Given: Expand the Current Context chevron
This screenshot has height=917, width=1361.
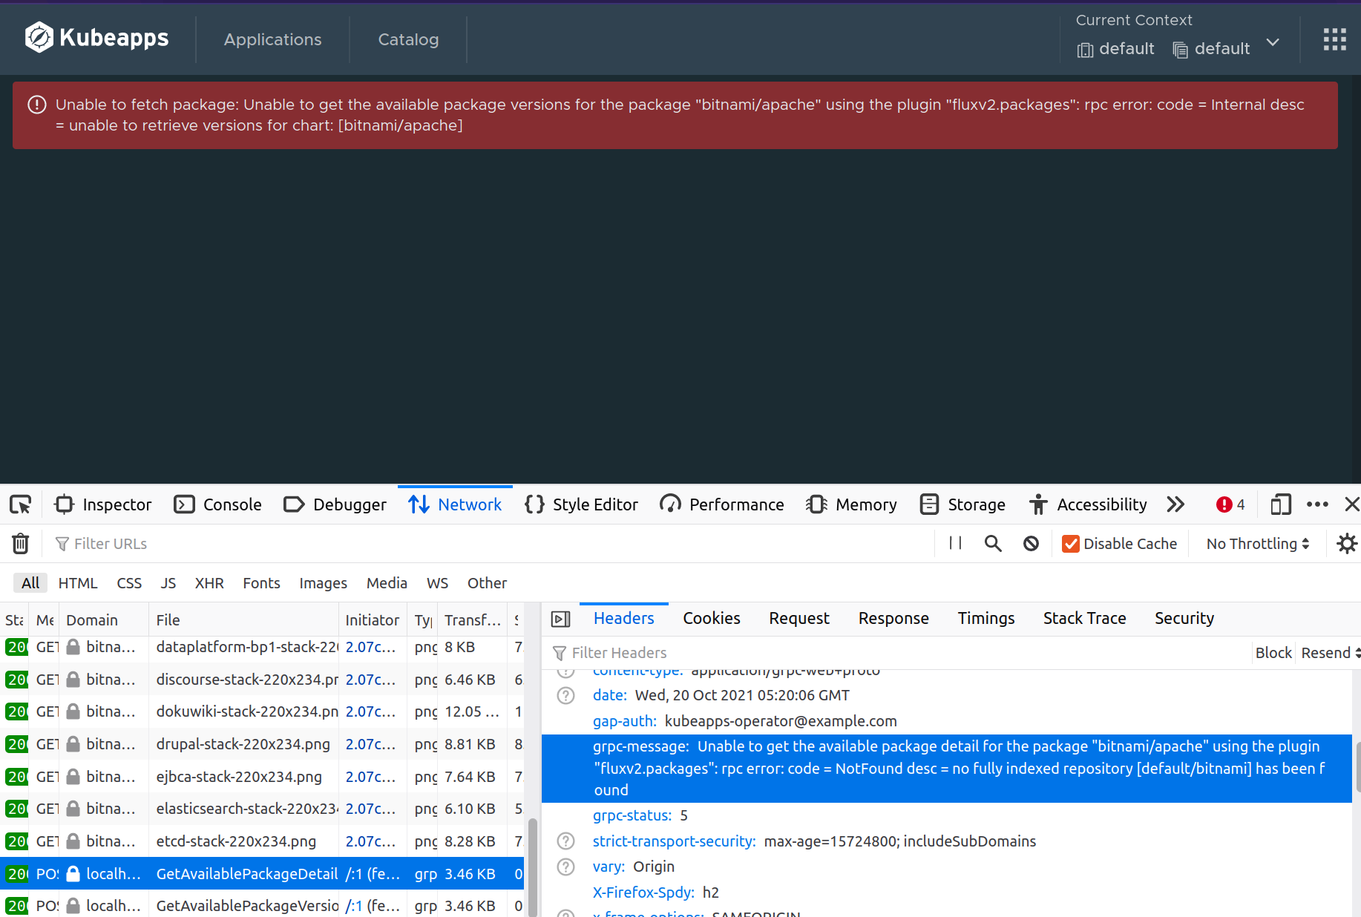Looking at the screenshot, I should [1272, 43].
